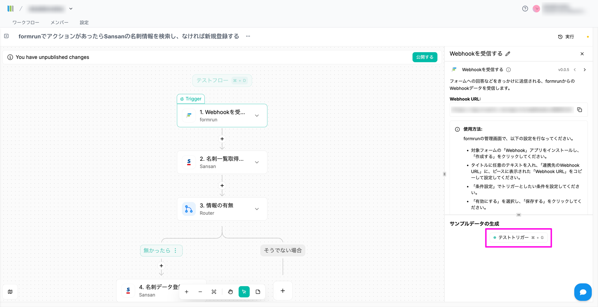Open the help question mark icon
This screenshot has width=598, height=307.
tap(525, 9)
